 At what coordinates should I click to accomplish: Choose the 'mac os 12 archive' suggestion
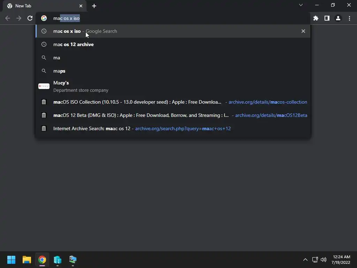click(173, 44)
